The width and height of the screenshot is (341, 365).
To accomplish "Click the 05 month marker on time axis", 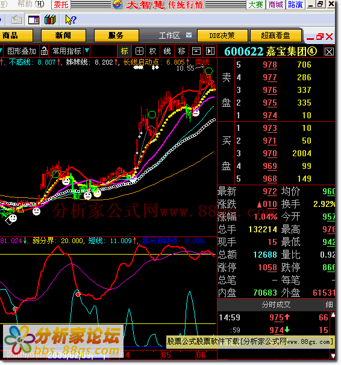I will pos(166,355).
